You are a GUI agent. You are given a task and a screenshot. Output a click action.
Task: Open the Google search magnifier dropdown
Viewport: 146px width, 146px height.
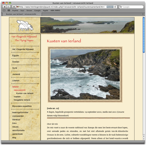pyautogui.click(x=121, y=7)
